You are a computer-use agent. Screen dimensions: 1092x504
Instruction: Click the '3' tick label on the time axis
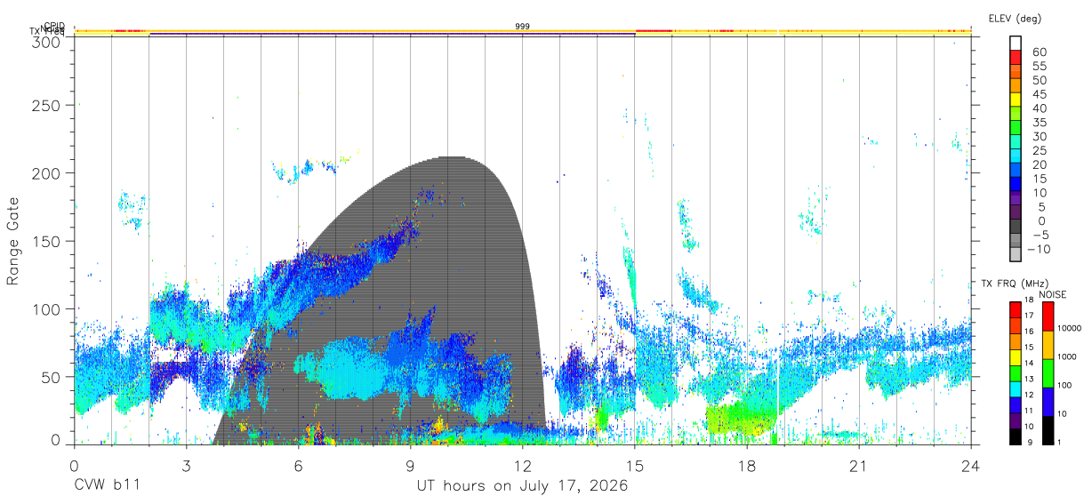pos(186,466)
